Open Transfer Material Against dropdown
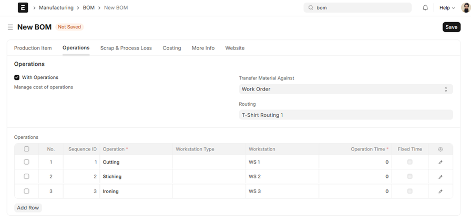The image size is (471, 222). click(x=345, y=89)
